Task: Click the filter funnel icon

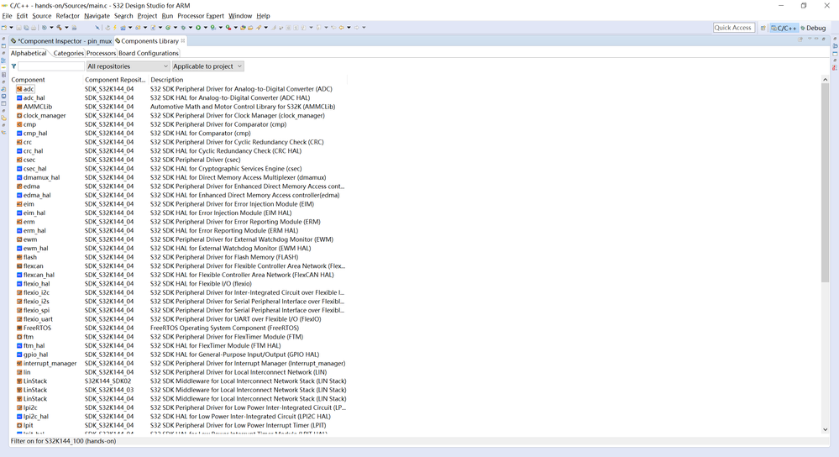Action: [13, 66]
